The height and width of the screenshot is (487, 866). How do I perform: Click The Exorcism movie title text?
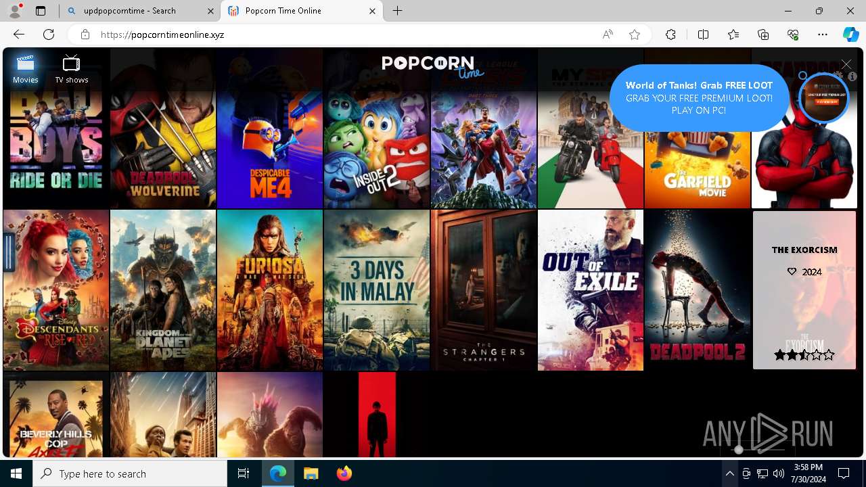804,250
